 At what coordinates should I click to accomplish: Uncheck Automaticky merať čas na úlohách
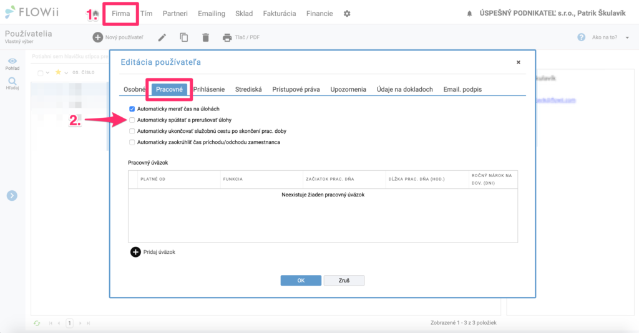(x=132, y=109)
